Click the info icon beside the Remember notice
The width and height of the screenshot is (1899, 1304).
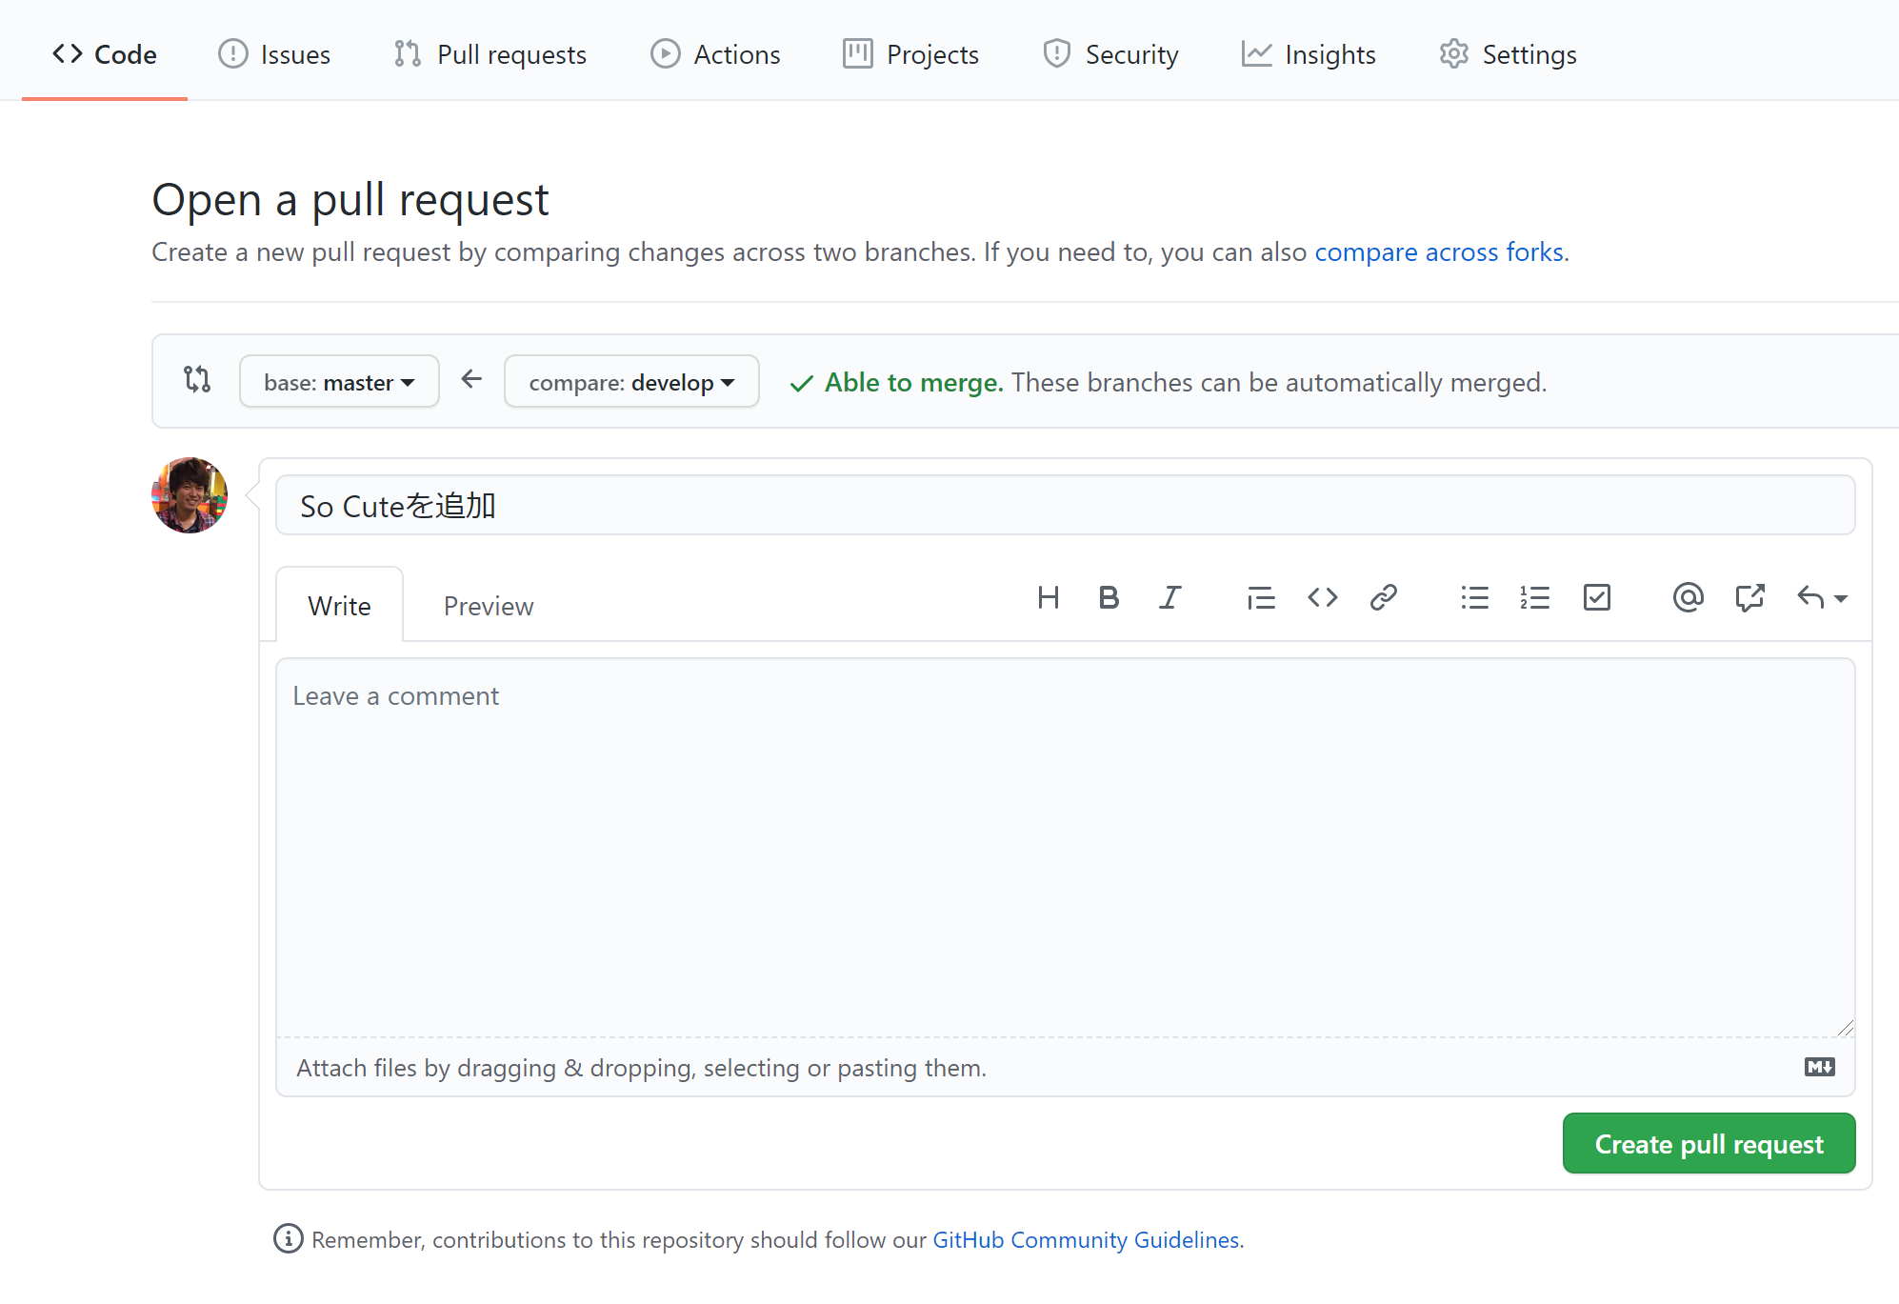[x=288, y=1238]
